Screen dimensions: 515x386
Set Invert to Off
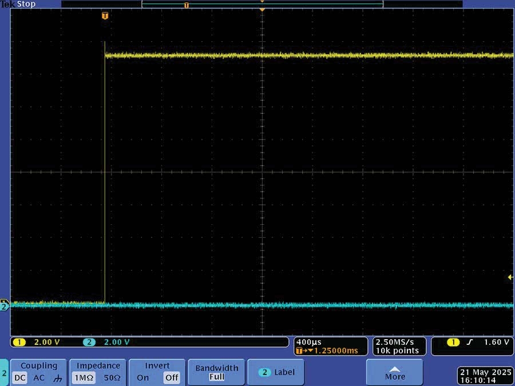(x=172, y=378)
